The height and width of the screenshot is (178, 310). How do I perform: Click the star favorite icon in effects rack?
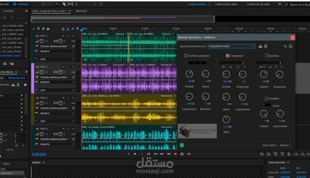tap(25, 85)
